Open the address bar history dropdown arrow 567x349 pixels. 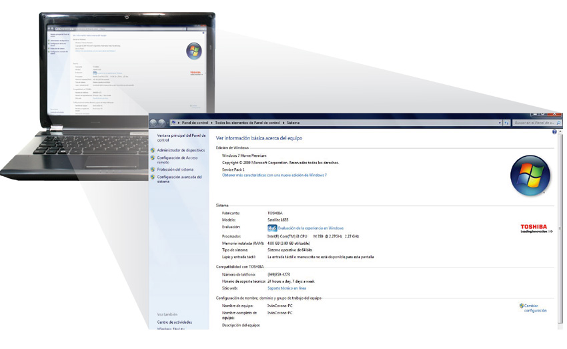(x=500, y=123)
